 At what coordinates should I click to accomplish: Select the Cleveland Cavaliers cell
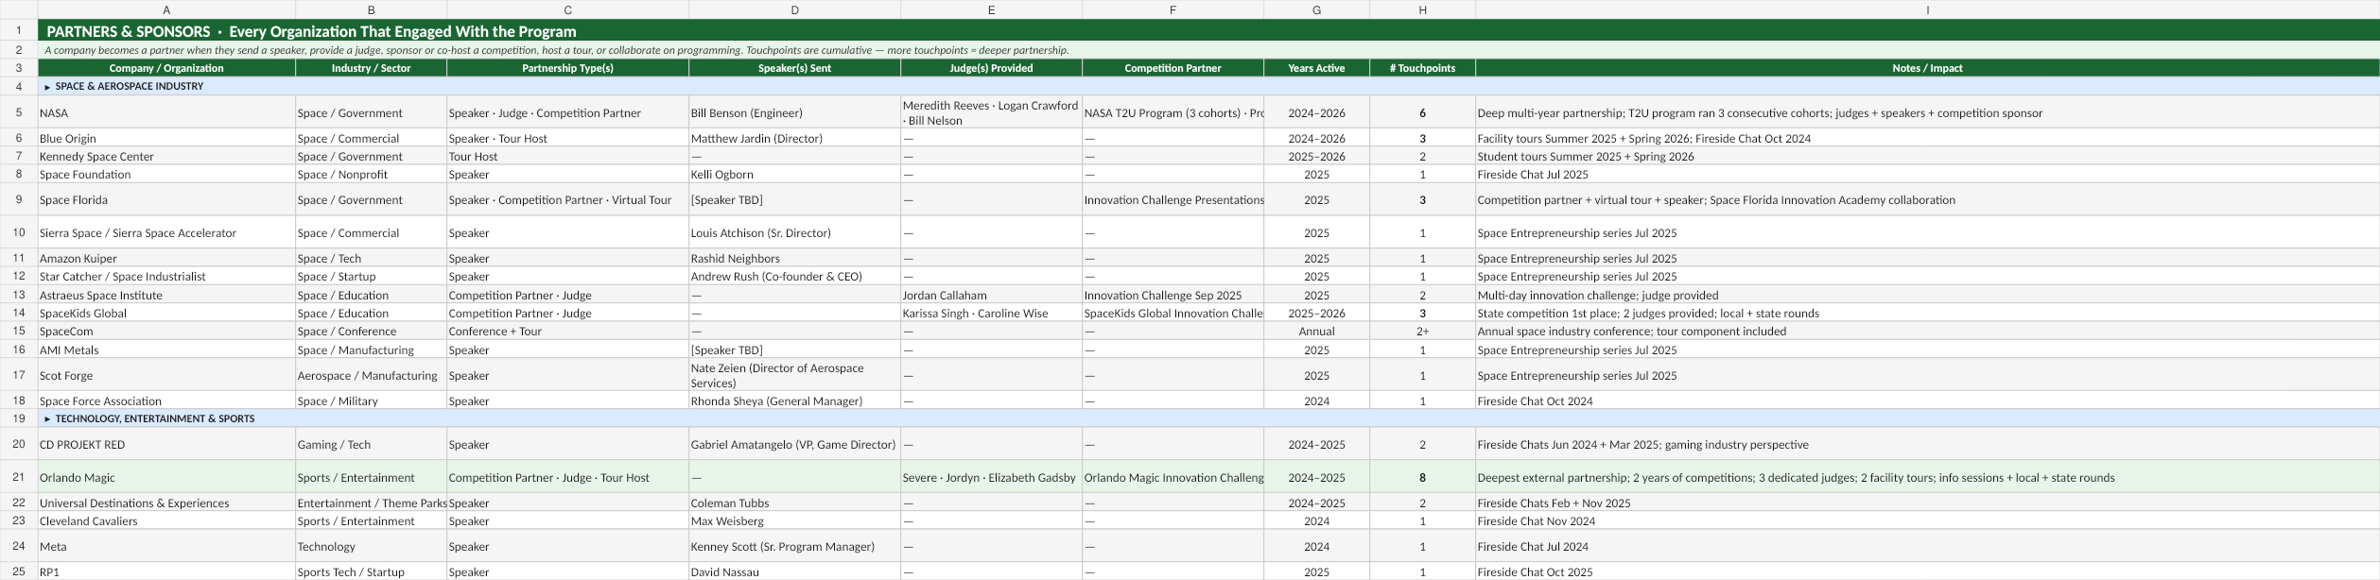[166, 520]
